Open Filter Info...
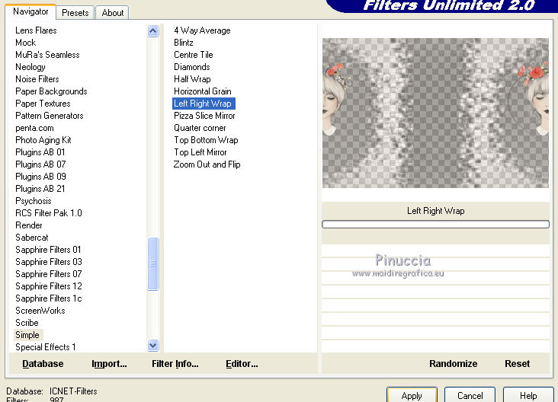 click(175, 364)
